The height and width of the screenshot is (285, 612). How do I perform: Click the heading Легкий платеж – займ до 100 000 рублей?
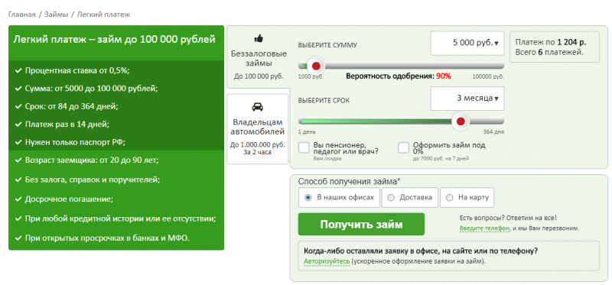pyautogui.click(x=114, y=40)
